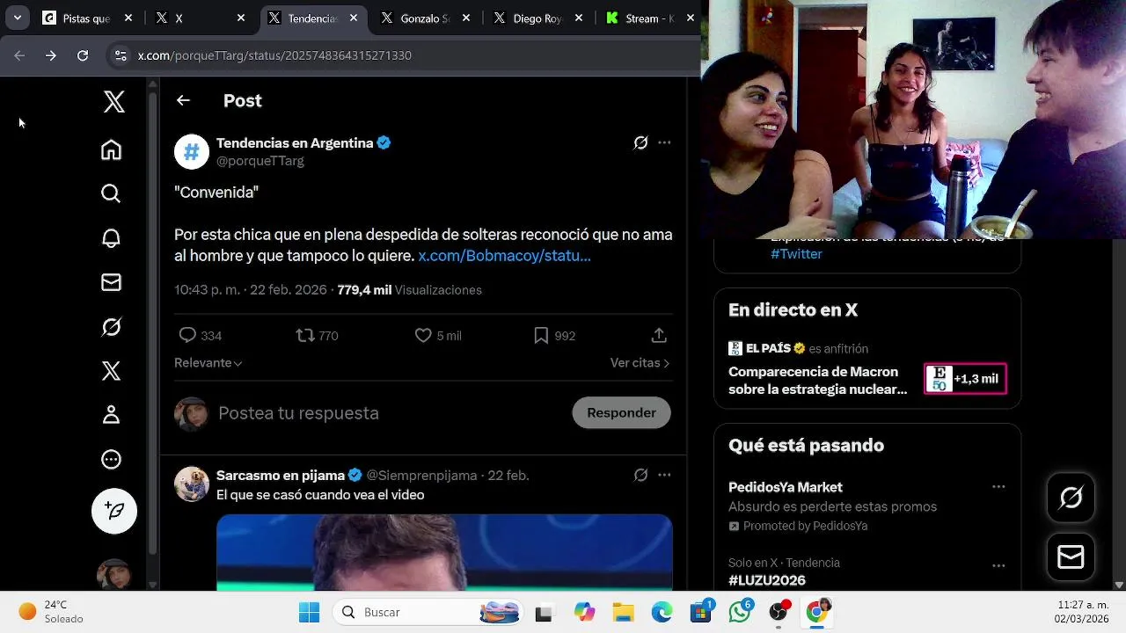The image size is (1126, 633).
Task: View site information icon in address bar
Action: [x=121, y=55]
